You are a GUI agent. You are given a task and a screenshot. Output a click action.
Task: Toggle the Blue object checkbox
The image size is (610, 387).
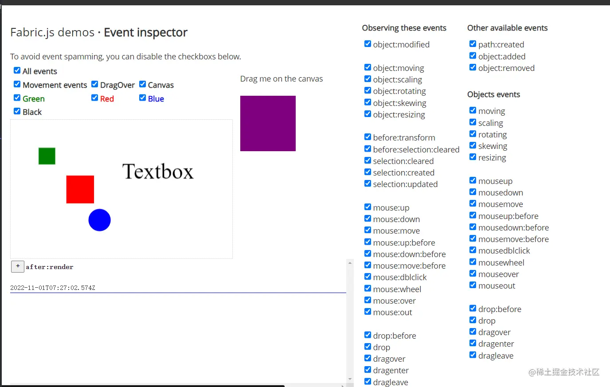[142, 98]
